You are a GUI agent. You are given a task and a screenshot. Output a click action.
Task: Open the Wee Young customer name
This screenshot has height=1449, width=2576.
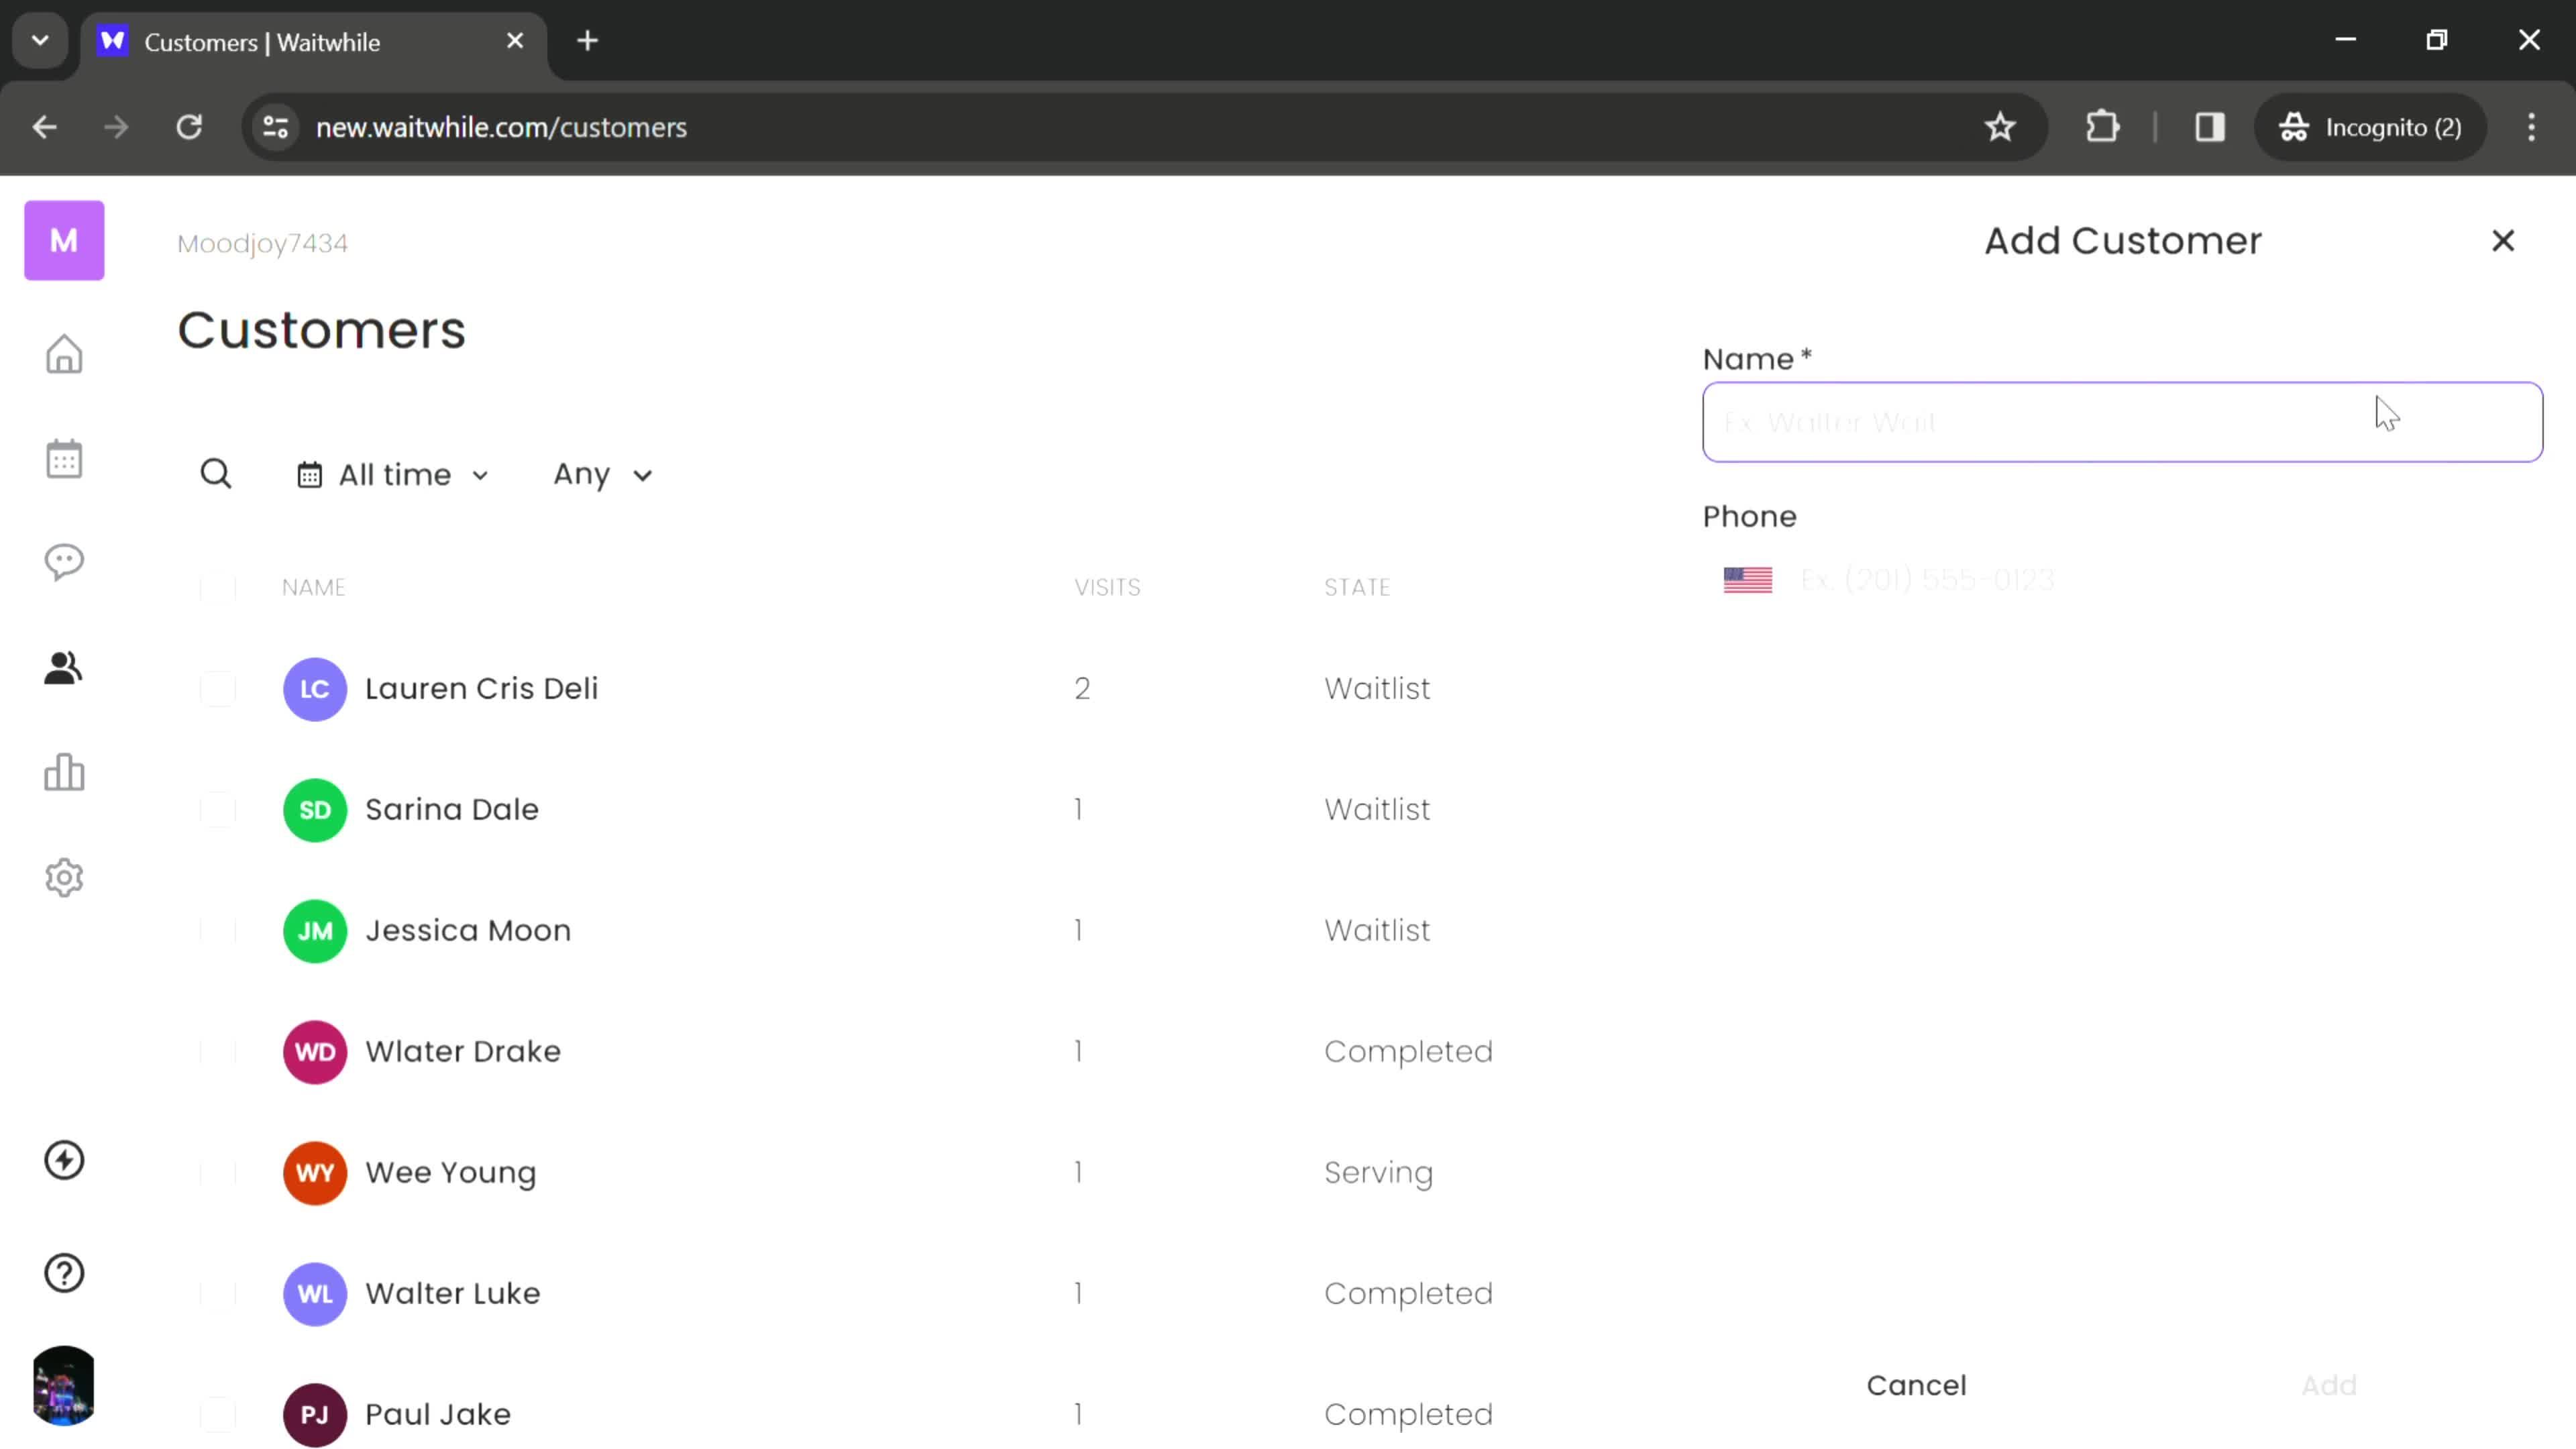(450, 1173)
